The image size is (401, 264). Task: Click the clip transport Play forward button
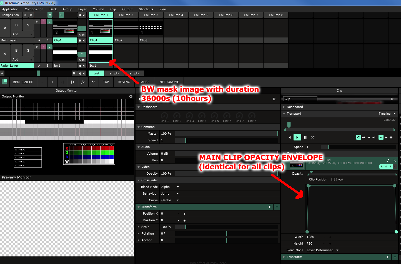point(297,137)
